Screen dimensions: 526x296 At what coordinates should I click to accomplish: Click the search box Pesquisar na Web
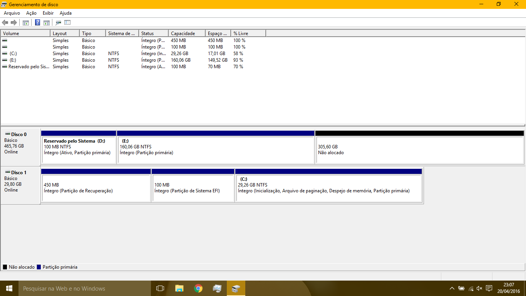[x=84, y=288]
